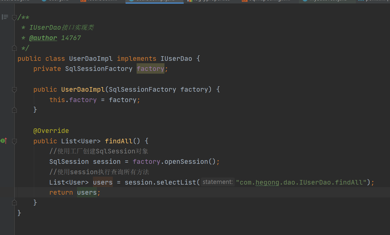
Task: Click the users variable in the List<User> declaration
Action: [x=103, y=182]
